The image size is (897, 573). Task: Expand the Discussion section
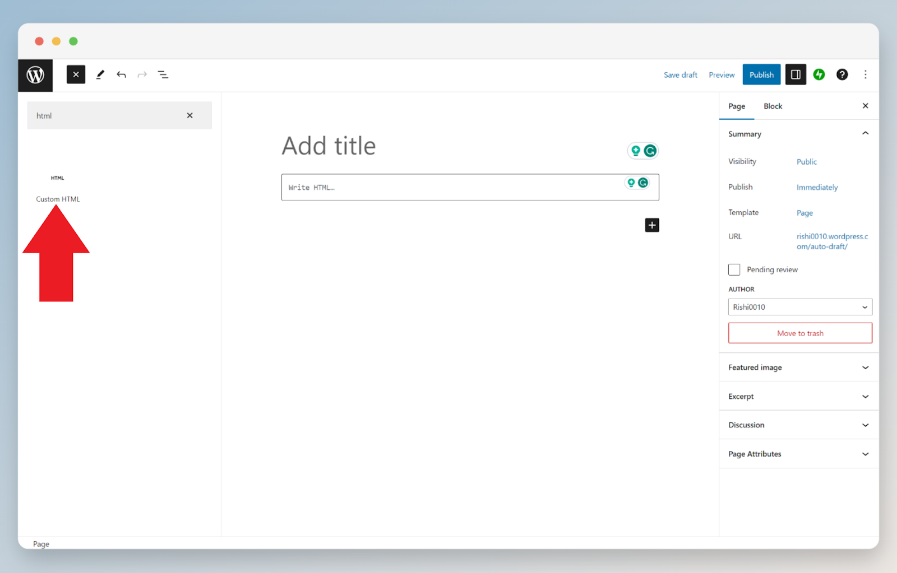coord(799,425)
